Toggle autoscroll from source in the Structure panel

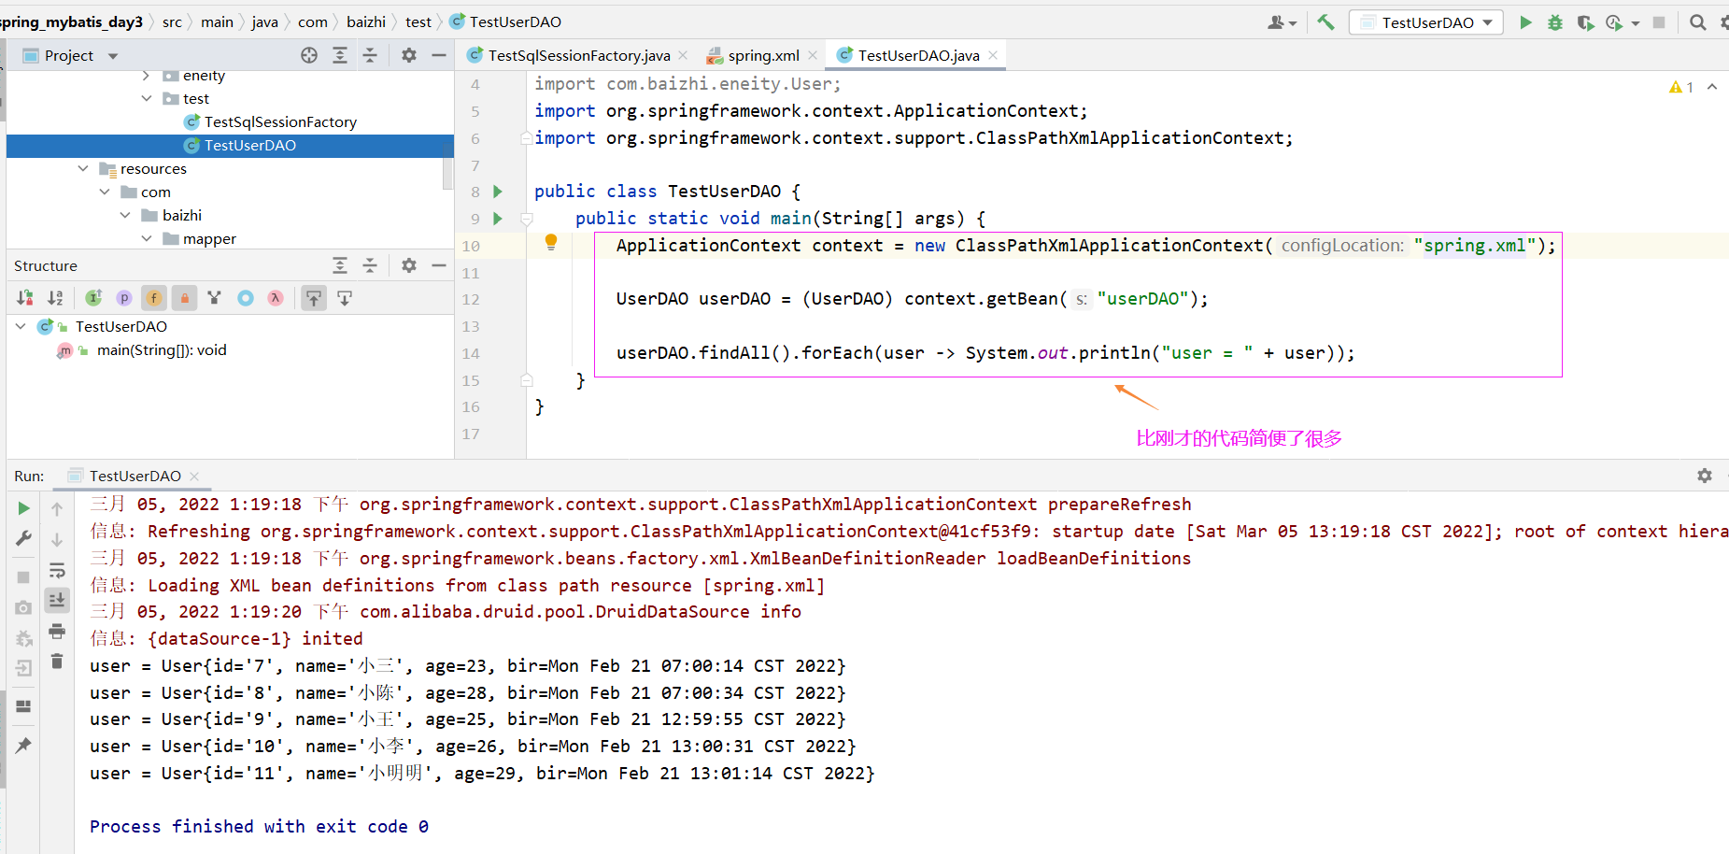[345, 298]
